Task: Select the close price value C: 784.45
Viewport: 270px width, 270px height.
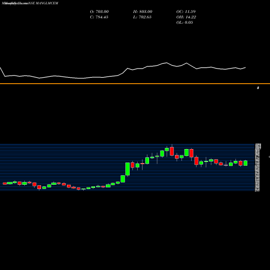Action: [99, 17]
